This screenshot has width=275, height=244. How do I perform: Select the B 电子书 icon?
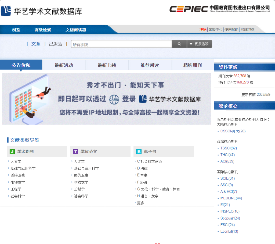tap(139, 151)
